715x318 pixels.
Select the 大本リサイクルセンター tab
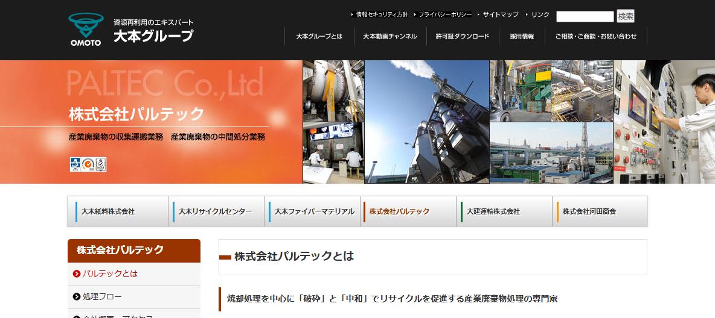point(216,211)
